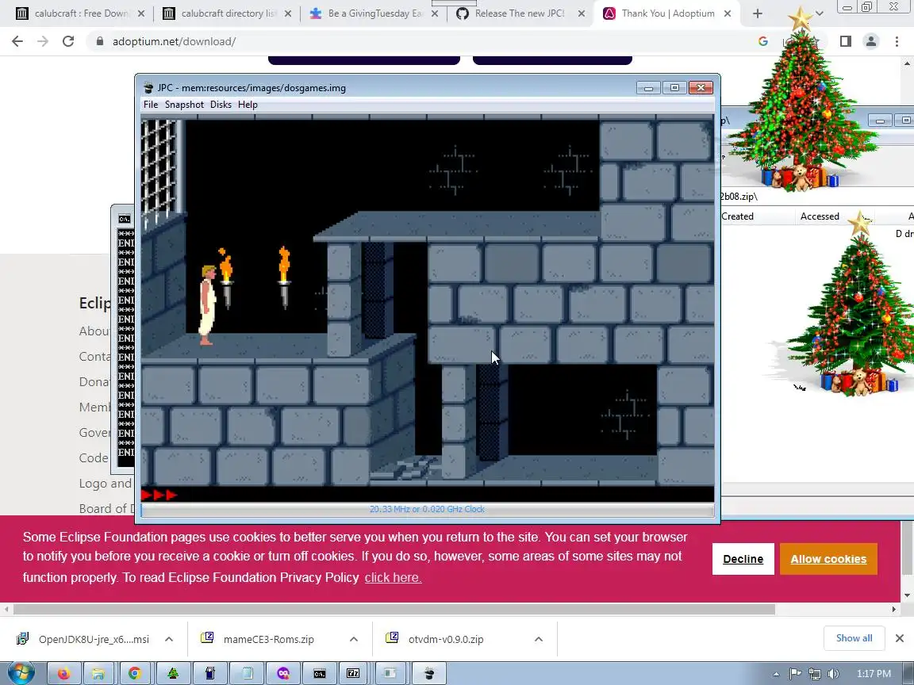Click the prince character in the game
The image size is (914, 685).
pyautogui.click(x=208, y=304)
